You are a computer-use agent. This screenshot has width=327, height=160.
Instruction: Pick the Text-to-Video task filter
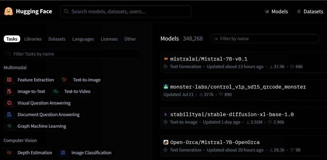point(72,91)
